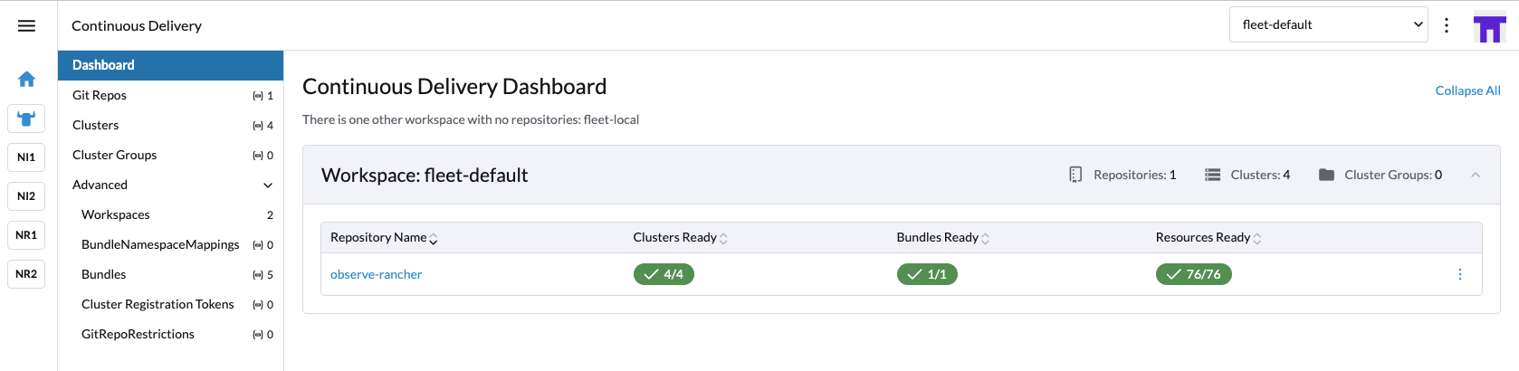The image size is (1519, 371).
Task: Switch to the NI2 cluster badge
Action: pos(26,195)
